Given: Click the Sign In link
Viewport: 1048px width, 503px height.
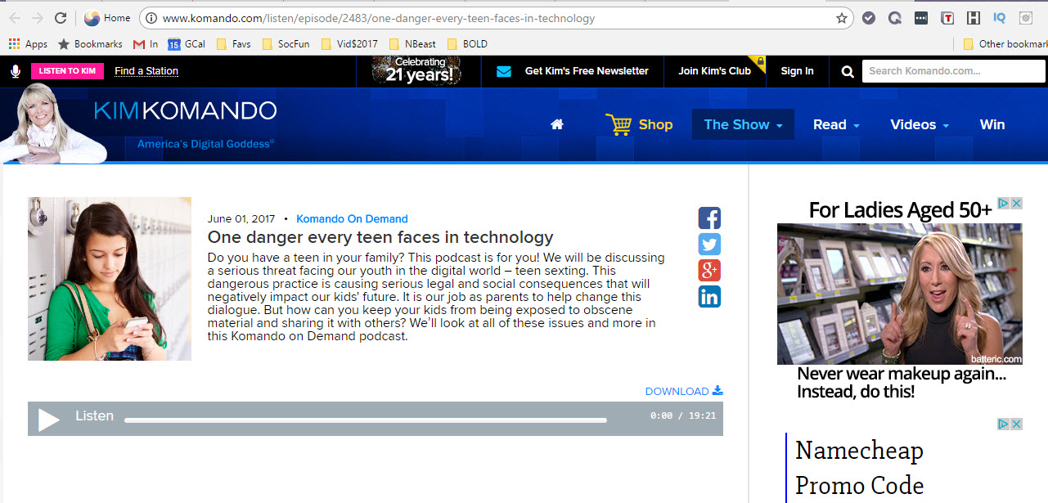Looking at the screenshot, I should pos(797,71).
